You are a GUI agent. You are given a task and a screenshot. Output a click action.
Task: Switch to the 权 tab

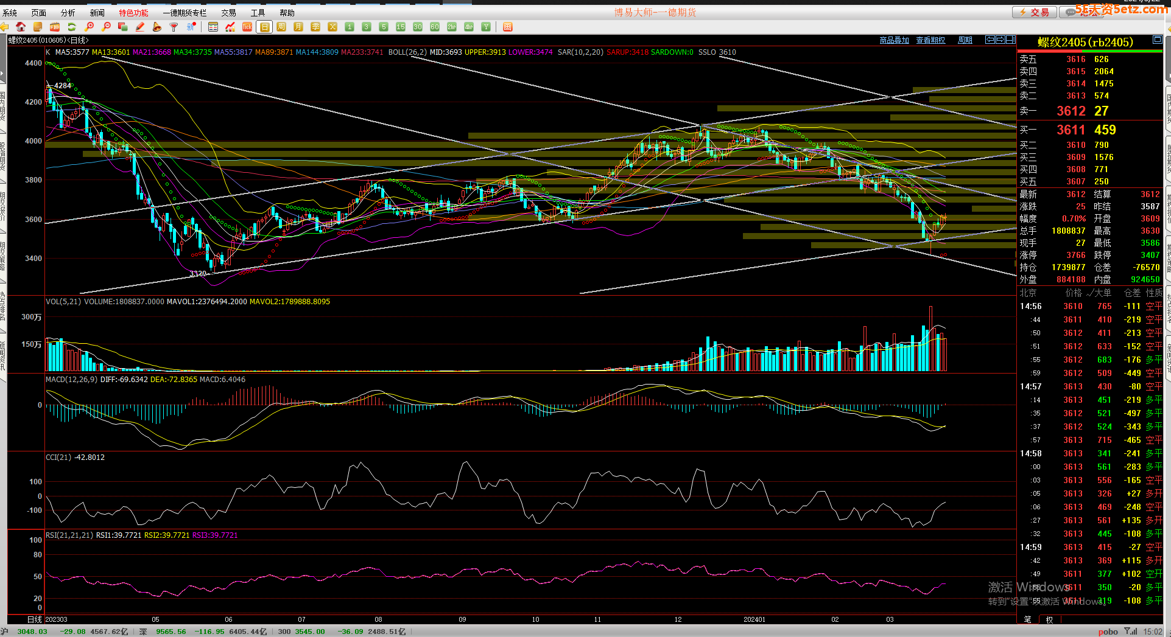(1049, 619)
